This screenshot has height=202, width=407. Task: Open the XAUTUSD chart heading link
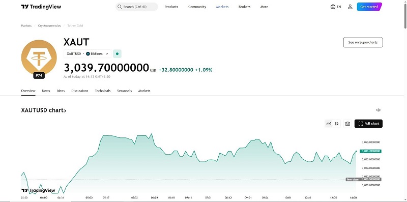click(x=44, y=110)
